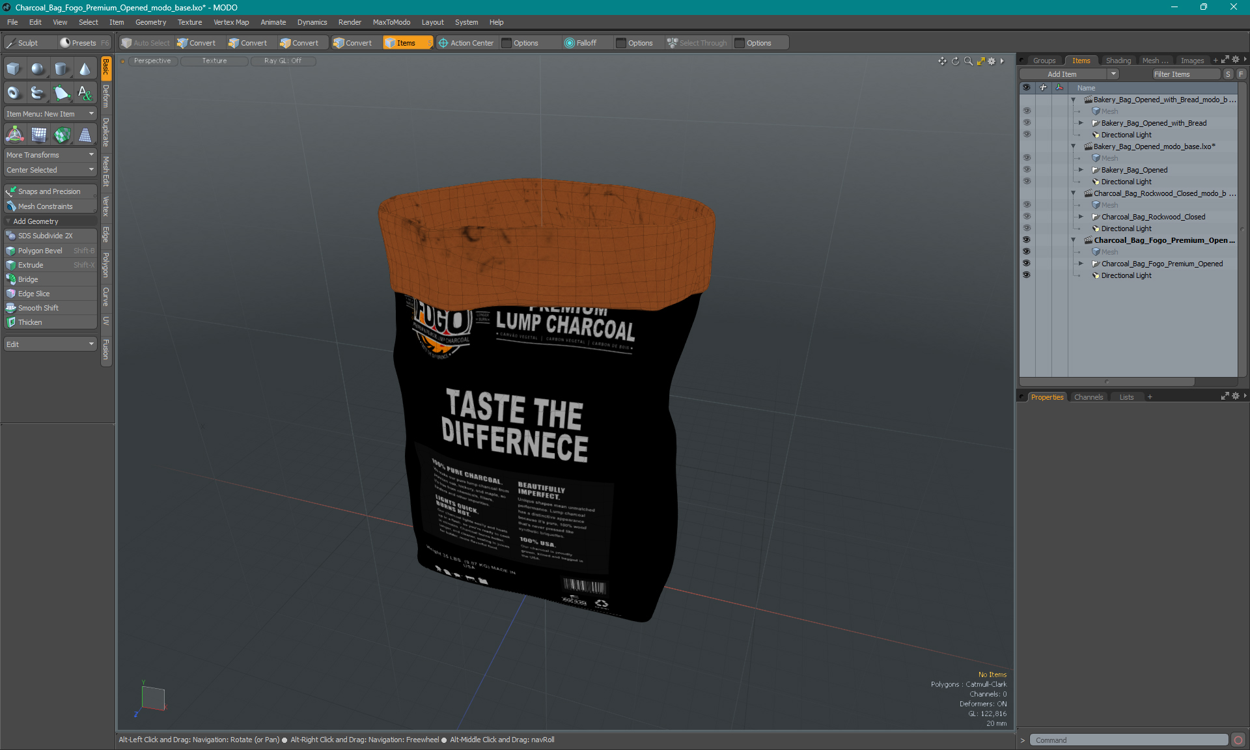Screen dimensions: 1250x750
Task: Click the viewport pan move icon
Action: tap(942, 61)
